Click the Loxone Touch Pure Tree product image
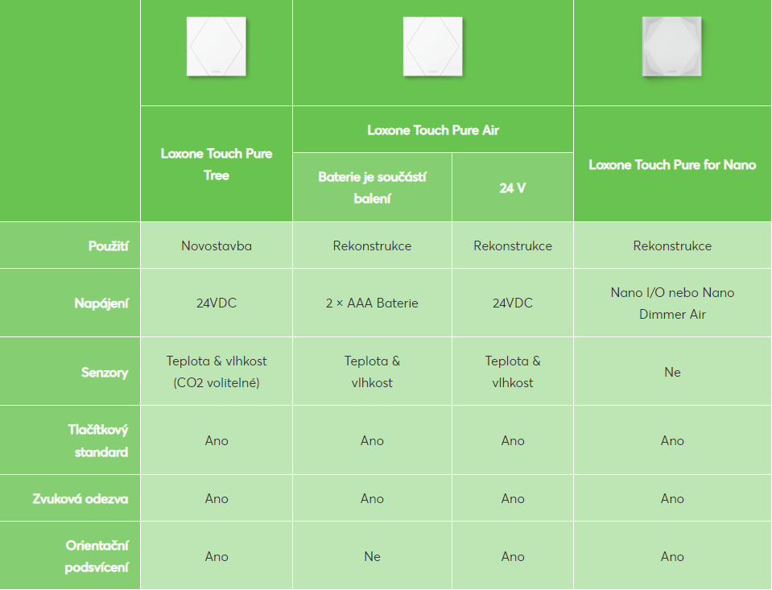 pyautogui.click(x=216, y=47)
